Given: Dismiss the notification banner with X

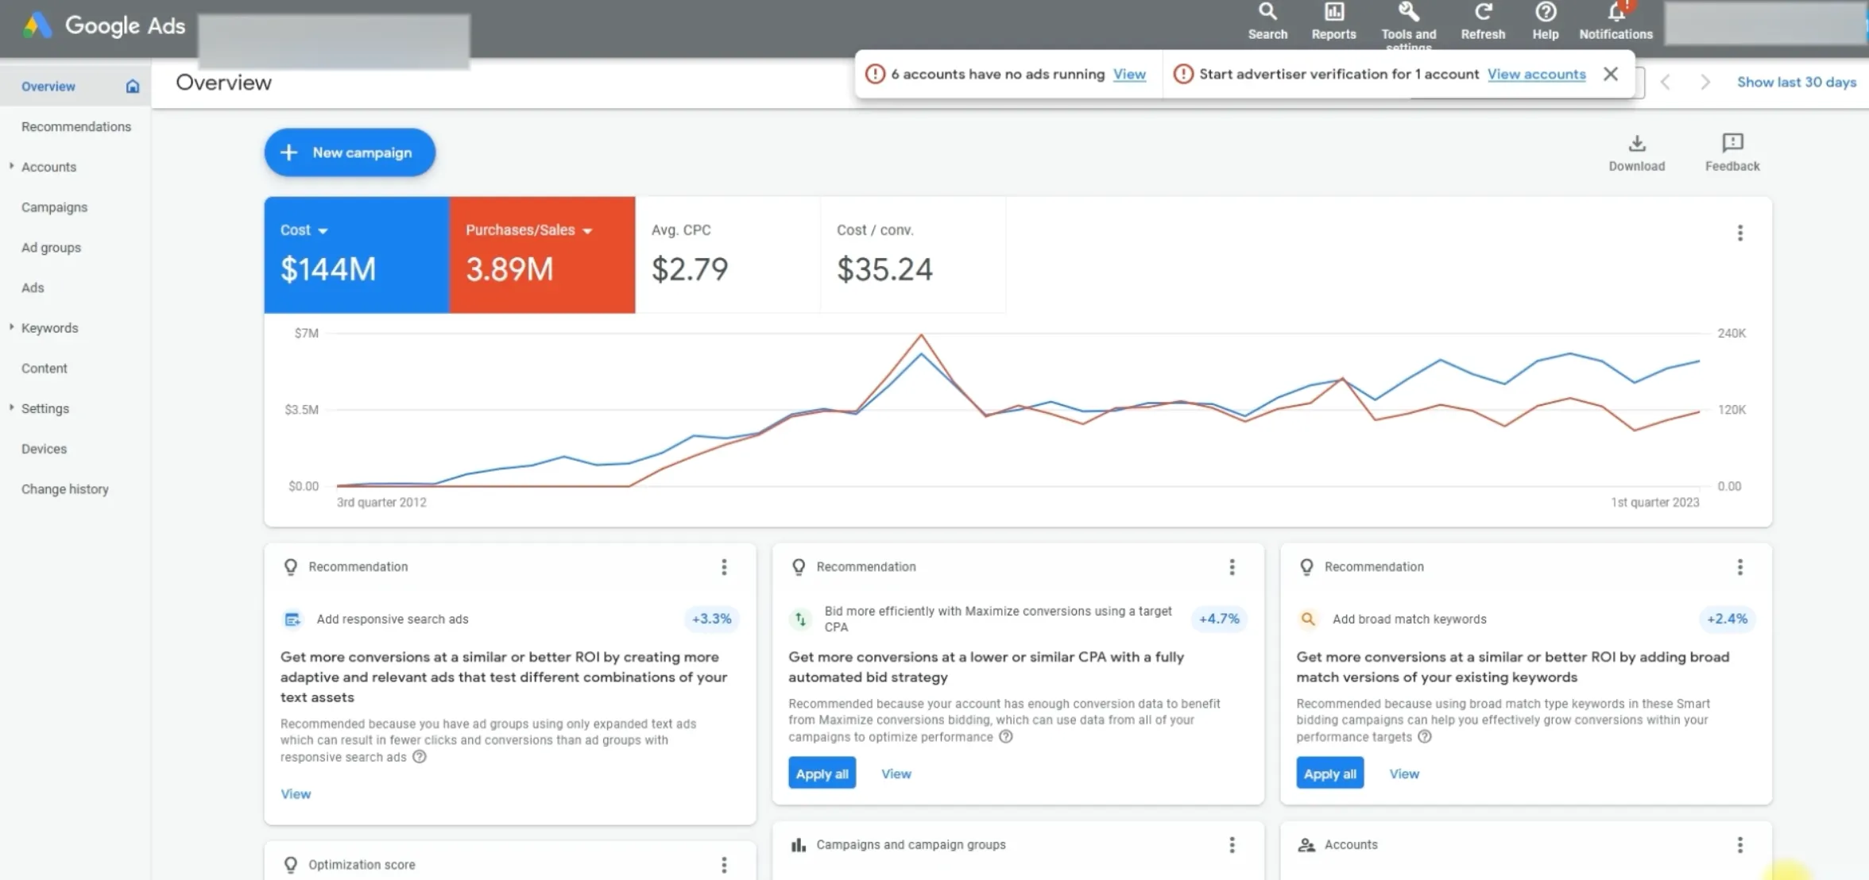Looking at the screenshot, I should click(1610, 74).
